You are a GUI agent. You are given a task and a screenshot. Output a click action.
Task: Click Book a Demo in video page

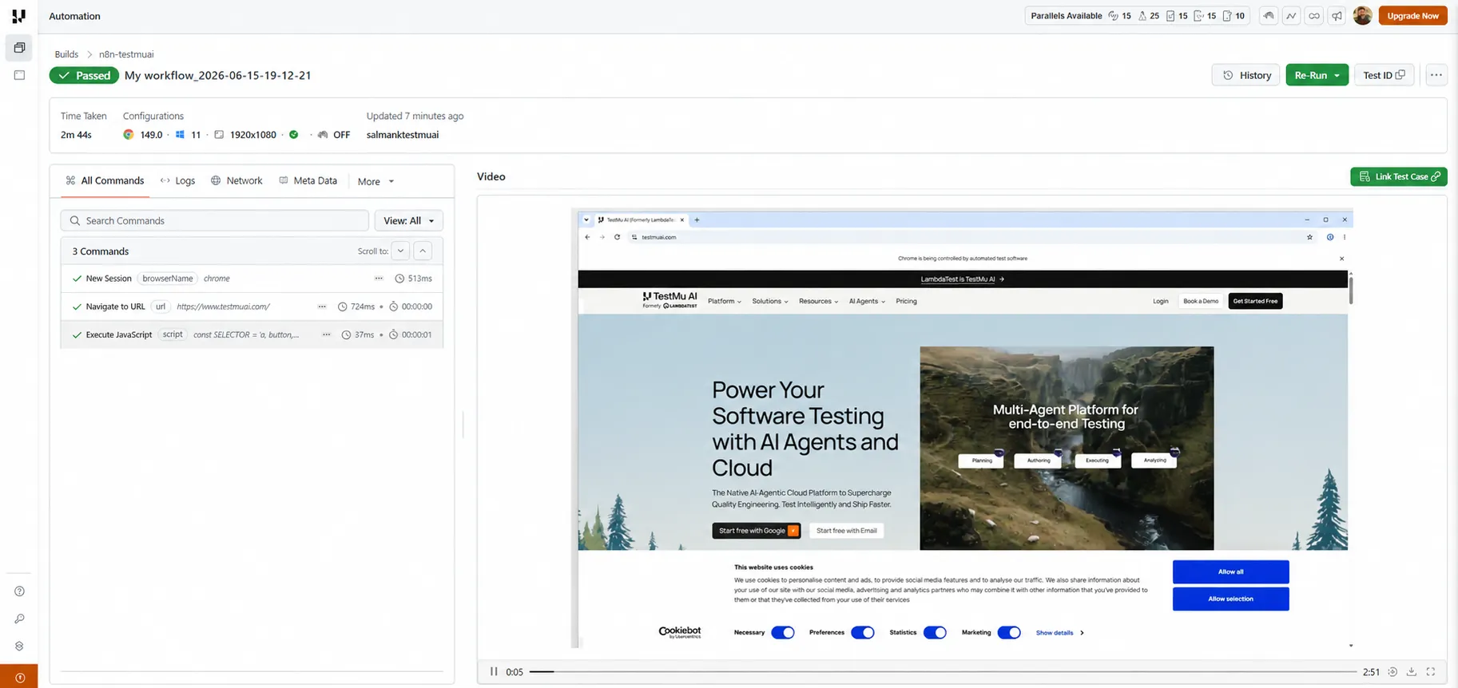point(1201,301)
